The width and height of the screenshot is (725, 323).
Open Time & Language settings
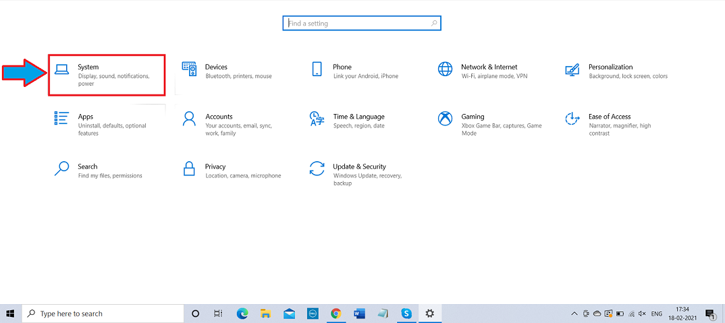tap(358, 117)
